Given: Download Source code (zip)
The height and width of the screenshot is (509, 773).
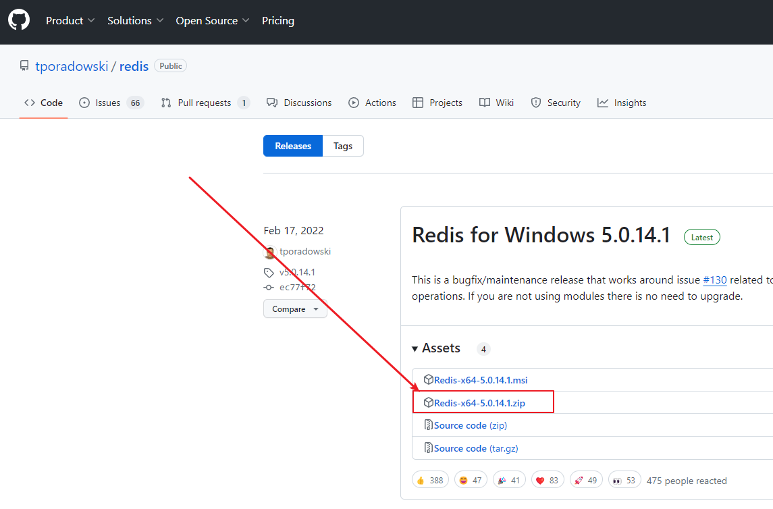Looking at the screenshot, I should click(x=471, y=425).
